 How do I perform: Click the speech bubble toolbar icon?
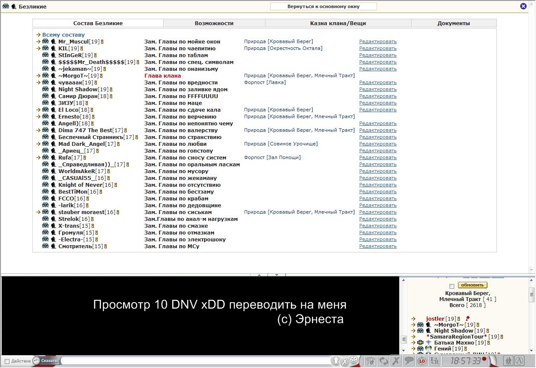coord(409,361)
